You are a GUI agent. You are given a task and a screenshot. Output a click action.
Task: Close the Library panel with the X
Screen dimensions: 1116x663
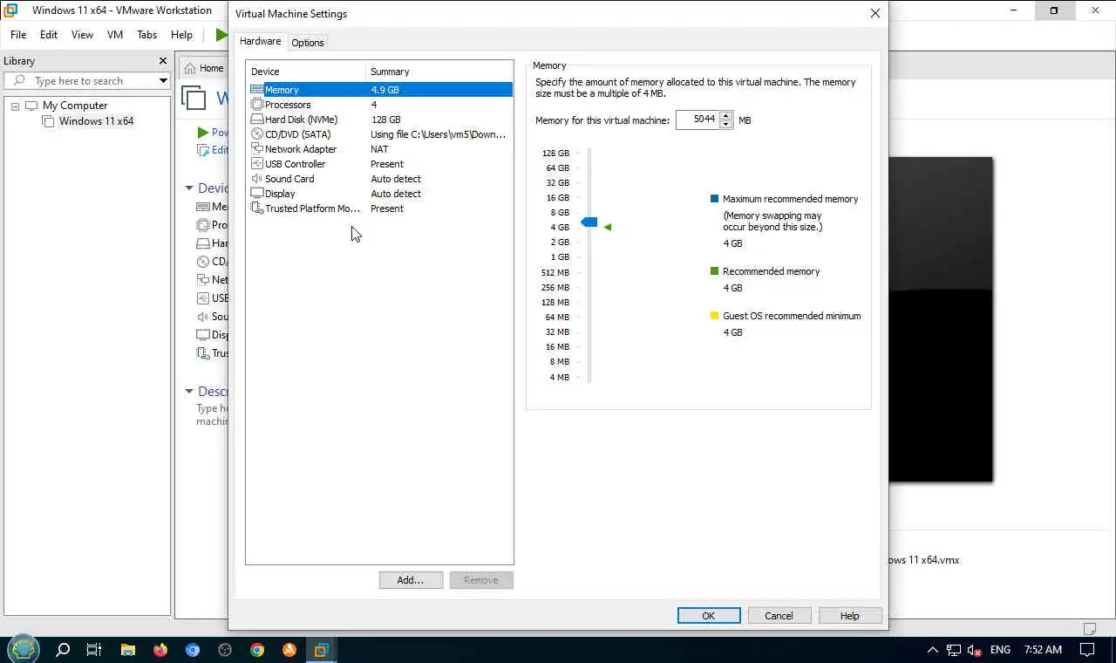(162, 61)
